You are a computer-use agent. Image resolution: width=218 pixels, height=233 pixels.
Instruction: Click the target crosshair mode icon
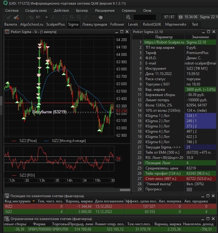[93, 17]
